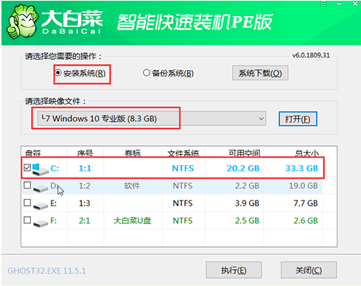Minimize the installer window

point(340,4)
